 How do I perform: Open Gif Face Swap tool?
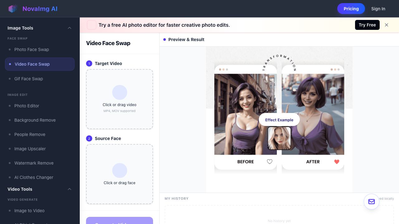[40, 79]
